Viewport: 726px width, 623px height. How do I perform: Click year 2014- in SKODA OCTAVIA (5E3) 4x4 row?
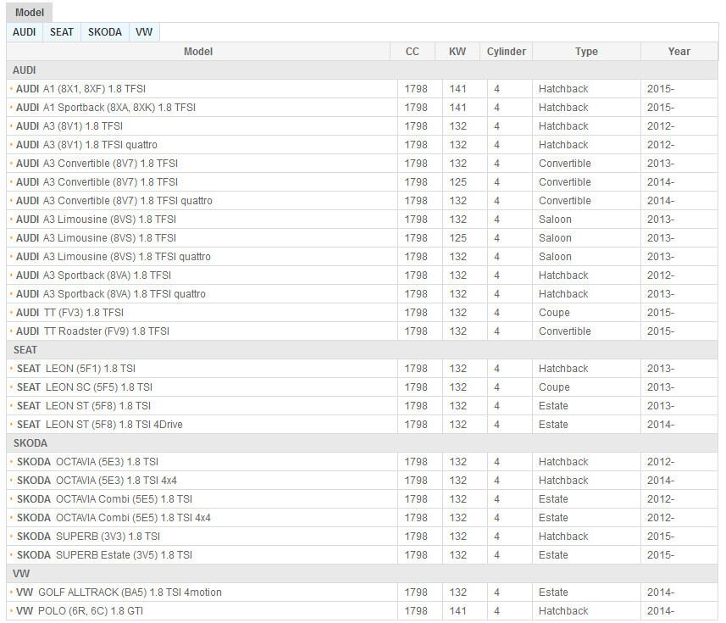[661, 481]
